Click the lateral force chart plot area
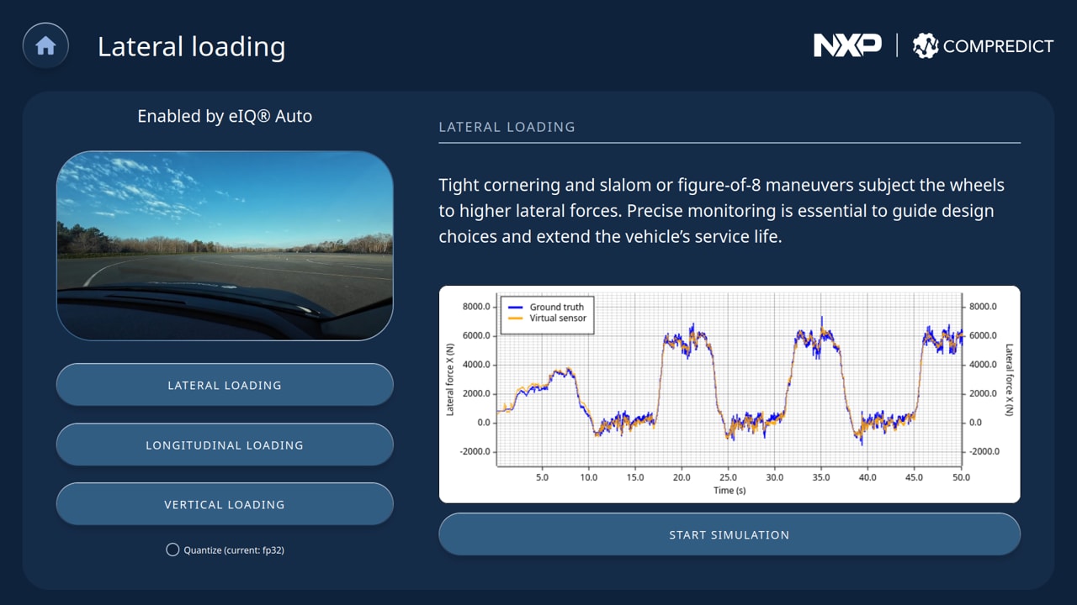1077x605 pixels. (x=729, y=387)
